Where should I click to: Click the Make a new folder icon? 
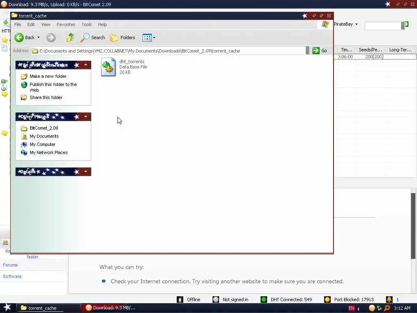pyautogui.click(x=24, y=76)
